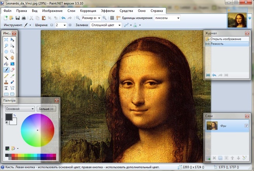
Task: Select the Pan hand tool
Action: pyautogui.click(x=12, y=58)
